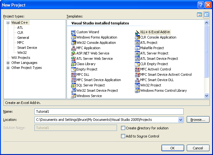
Task: Collapse the Visual C++ tree node
Action: [8, 23]
